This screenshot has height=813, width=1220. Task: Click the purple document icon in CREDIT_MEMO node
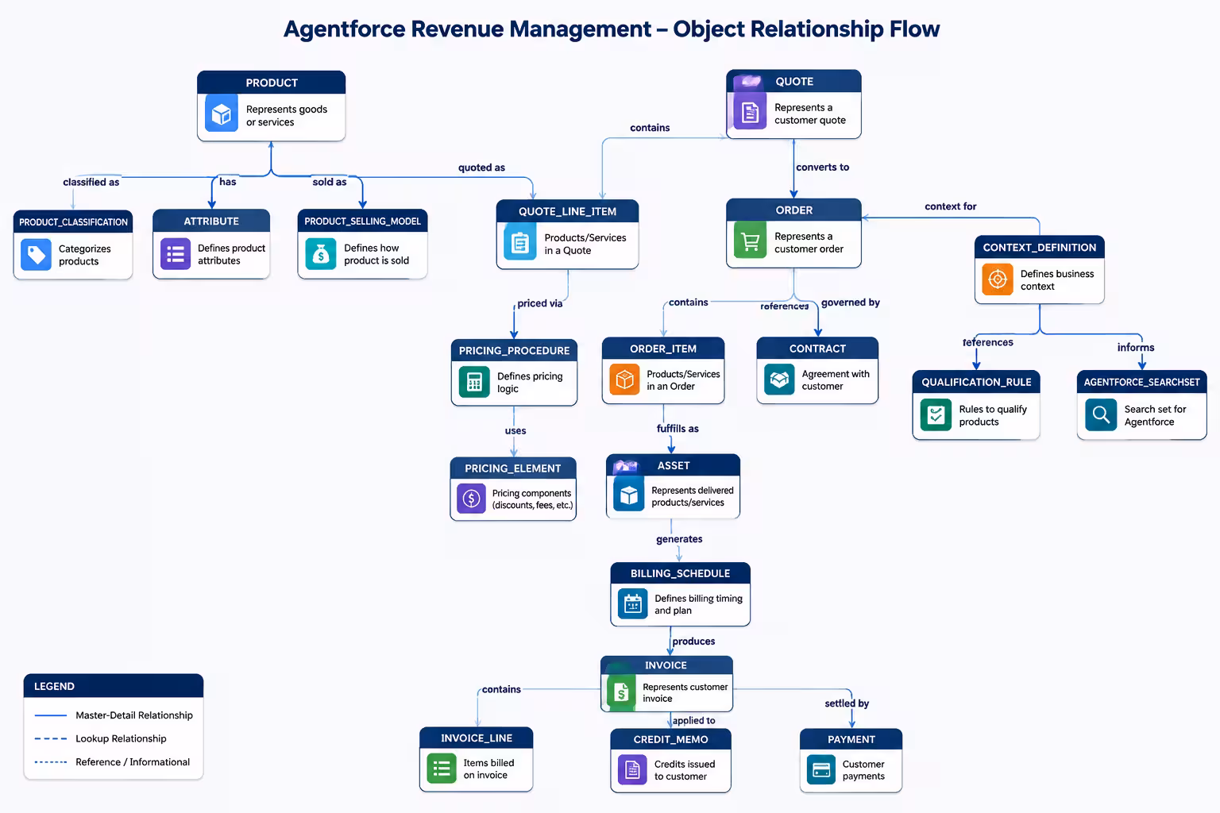[x=632, y=769]
